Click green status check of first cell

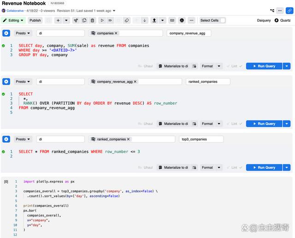pyautogui.click(x=3, y=46)
